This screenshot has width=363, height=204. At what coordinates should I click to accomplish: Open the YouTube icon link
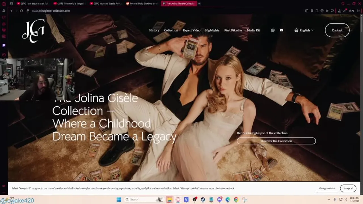[281, 30]
